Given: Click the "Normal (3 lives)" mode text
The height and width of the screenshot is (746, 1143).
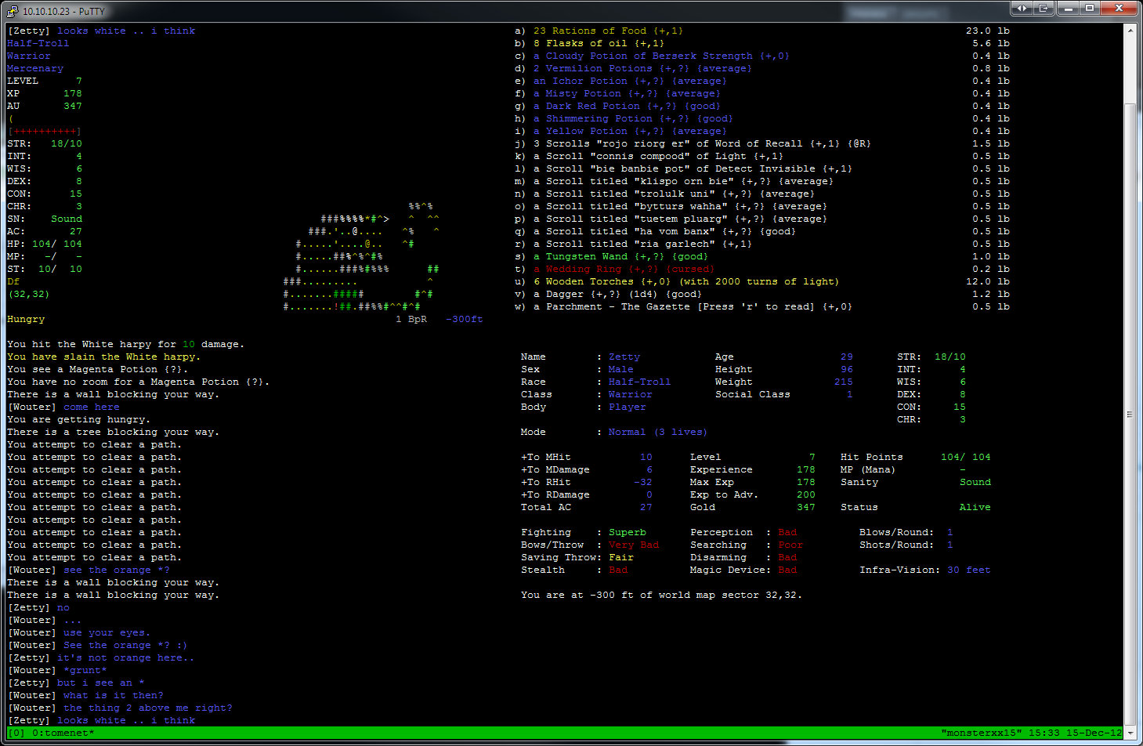Looking at the screenshot, I should coord(657,433).
